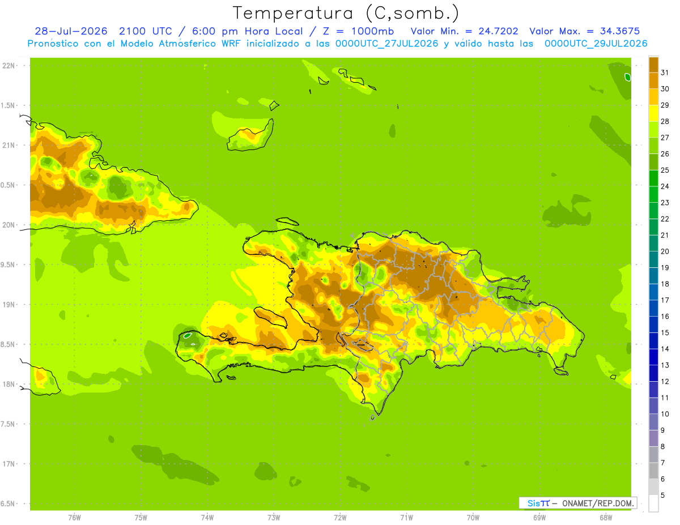Click the "68W" longitude axis label
This screenshot has height=525, width=680.
point(606,518)
